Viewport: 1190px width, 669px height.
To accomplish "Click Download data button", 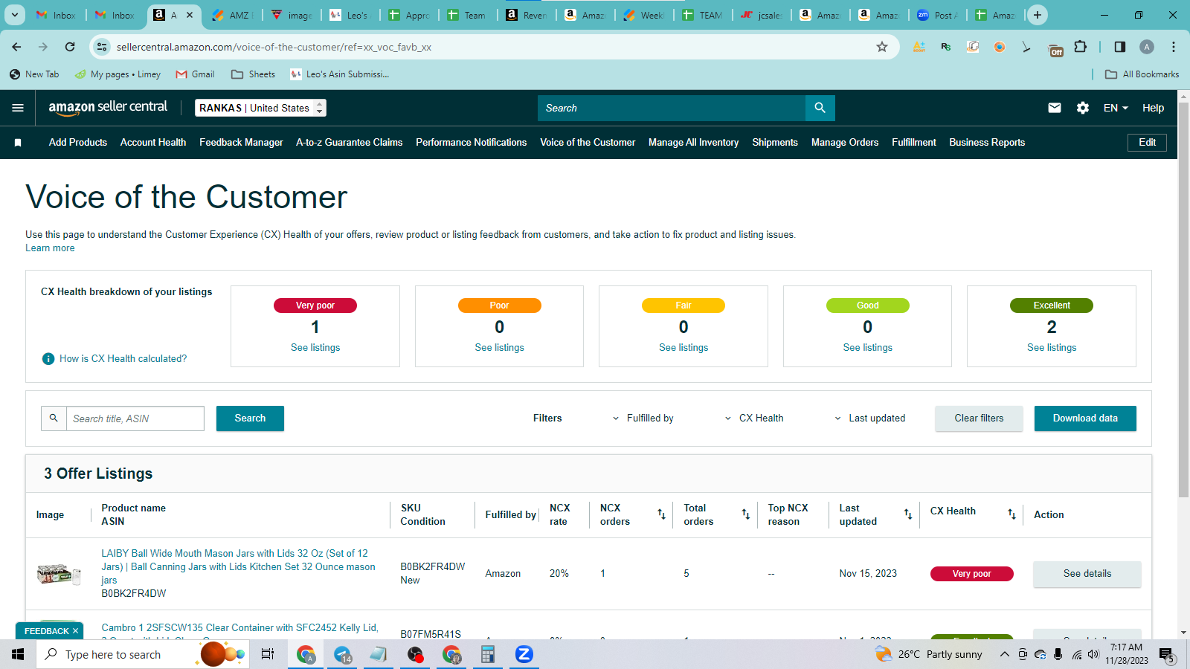I will [x=1085, y=418].
